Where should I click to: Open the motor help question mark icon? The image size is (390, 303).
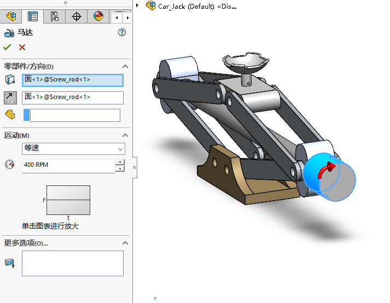122,33
